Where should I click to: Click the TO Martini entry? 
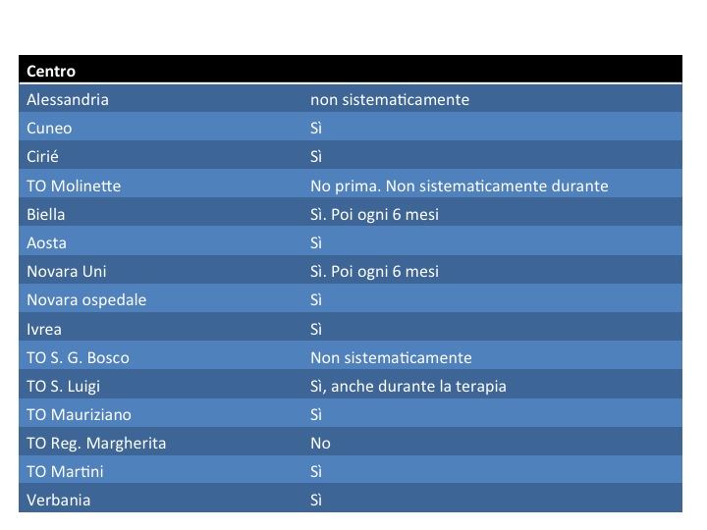[x=65, y=471]
